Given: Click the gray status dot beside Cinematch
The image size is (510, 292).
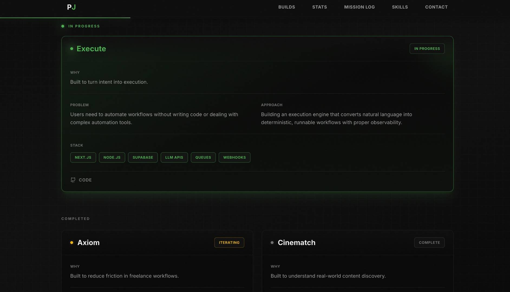Looking at the screenshot, I should (x=272, y=243).
